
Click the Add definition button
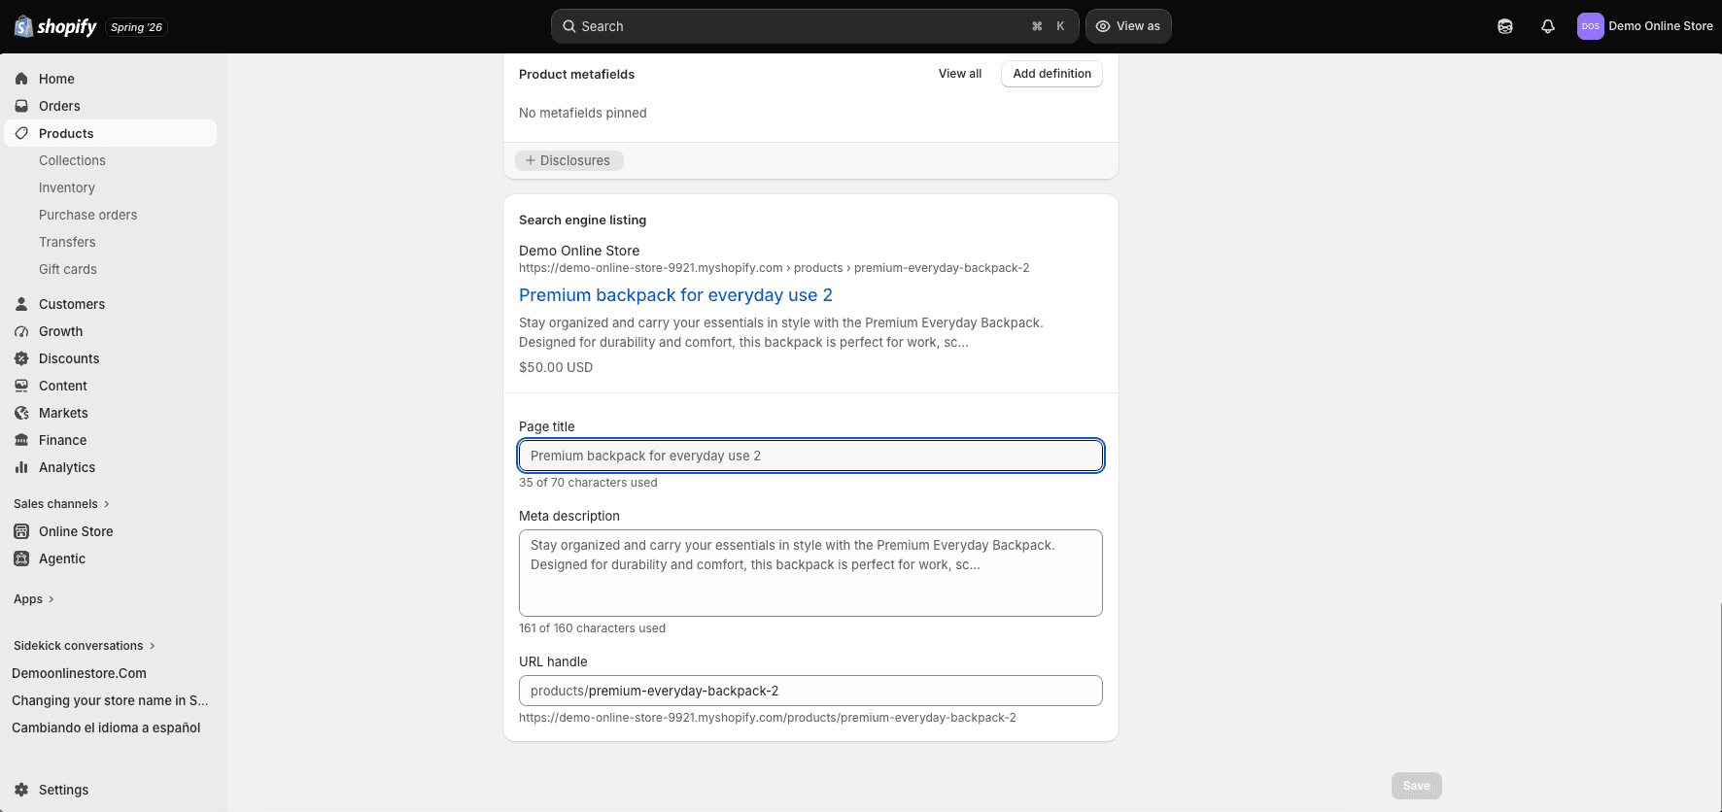[x=1051, y=74]
